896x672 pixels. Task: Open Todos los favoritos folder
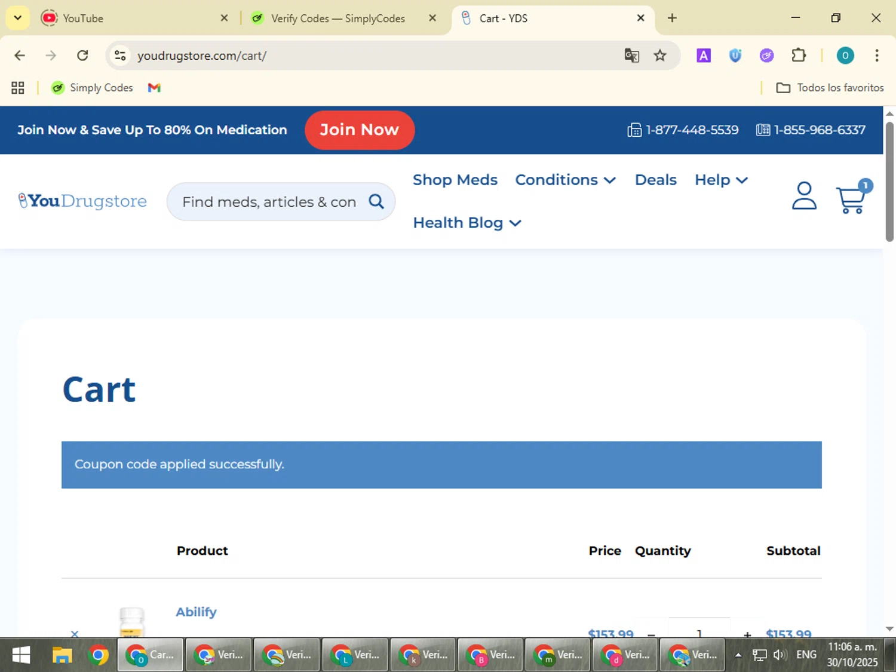point(830,88)
